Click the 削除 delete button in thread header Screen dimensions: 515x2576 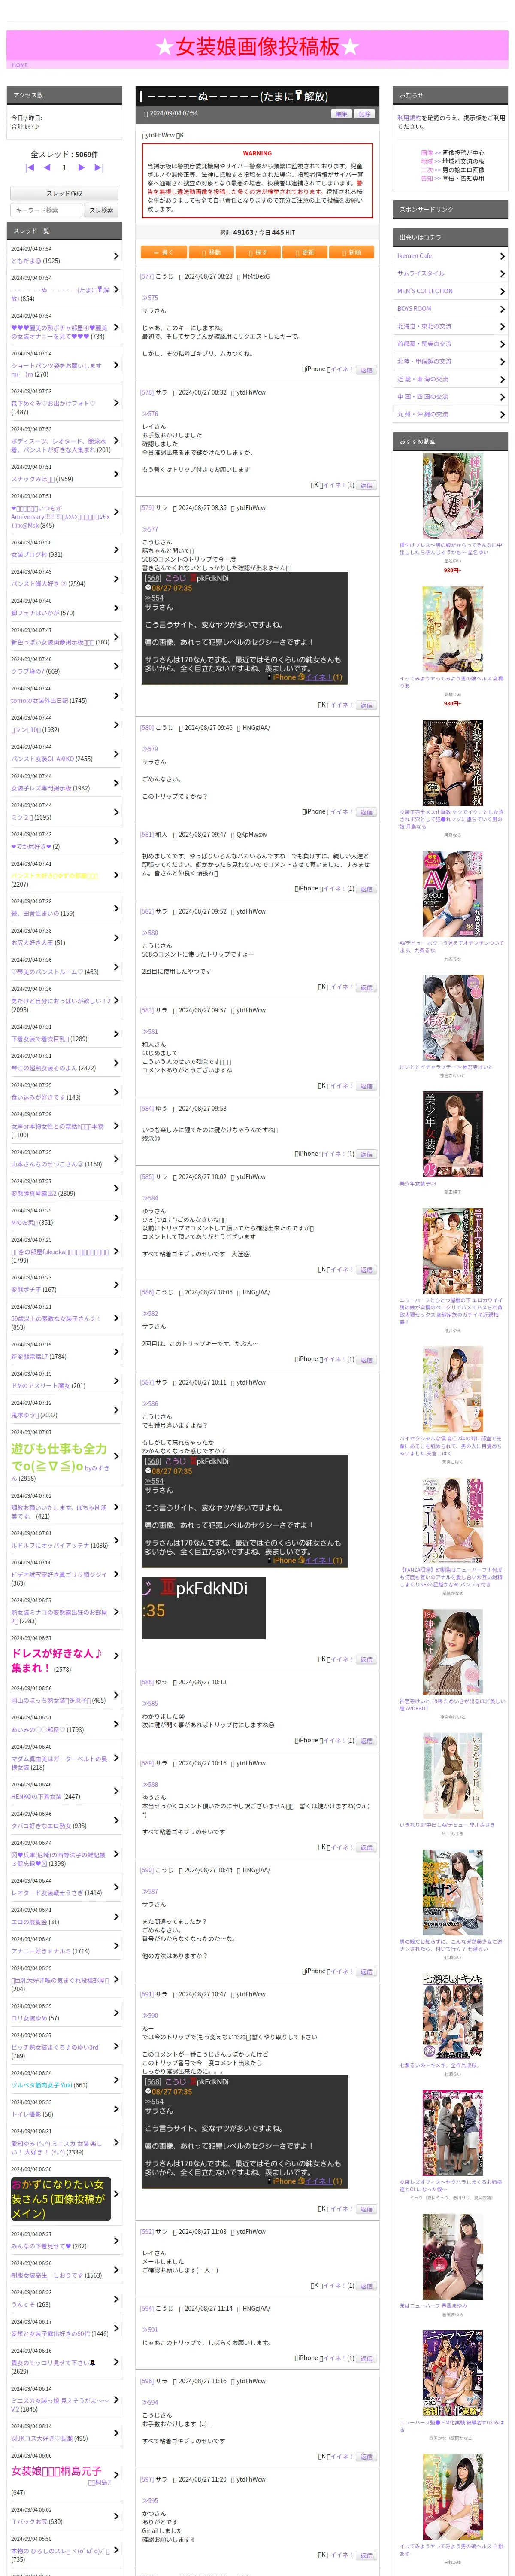point(363,114)
